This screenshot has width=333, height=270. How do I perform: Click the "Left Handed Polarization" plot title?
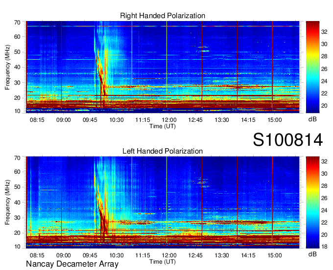[x=163, y=151]
